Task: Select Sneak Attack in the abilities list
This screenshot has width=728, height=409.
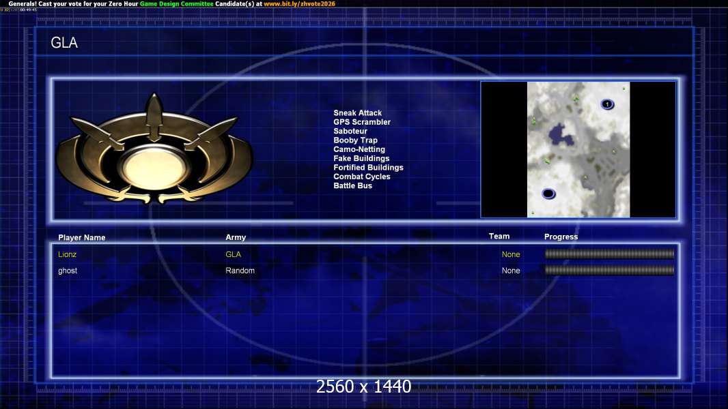Action: point(357,113)
